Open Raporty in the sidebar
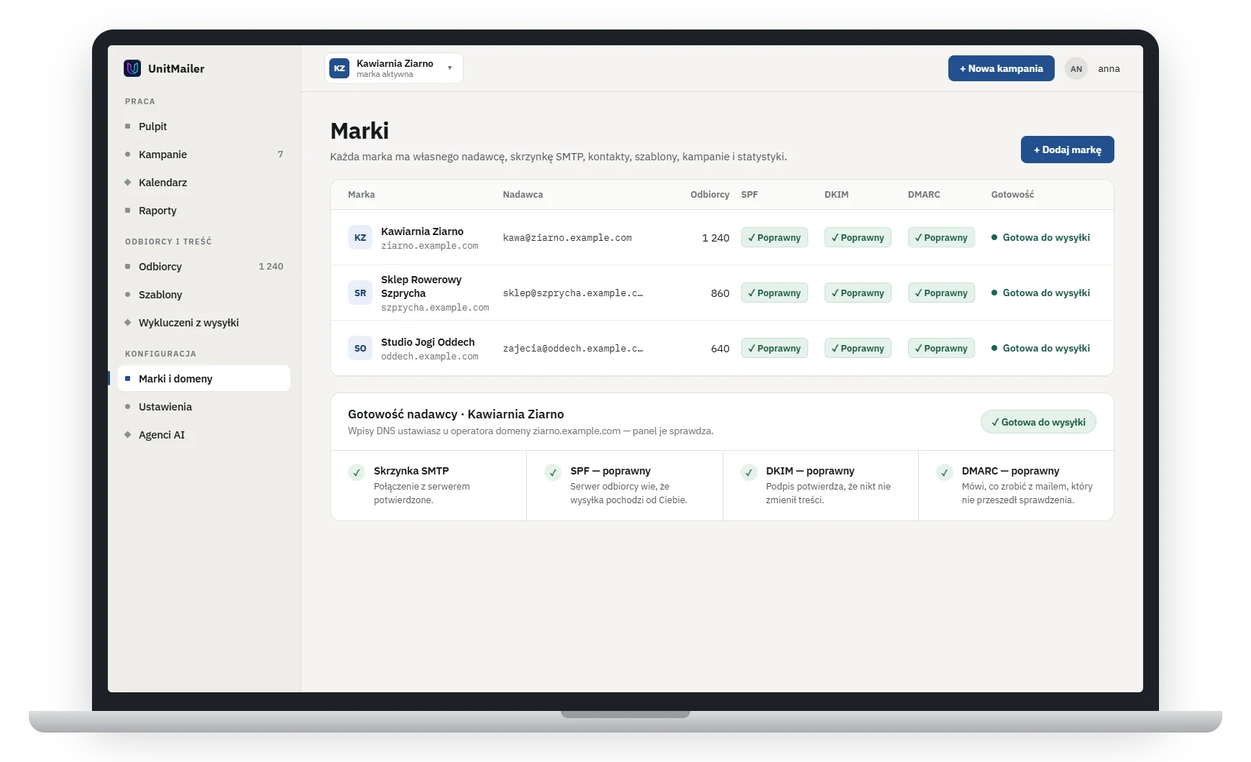This screenshot has height=762, width=1251. point(204,211)
